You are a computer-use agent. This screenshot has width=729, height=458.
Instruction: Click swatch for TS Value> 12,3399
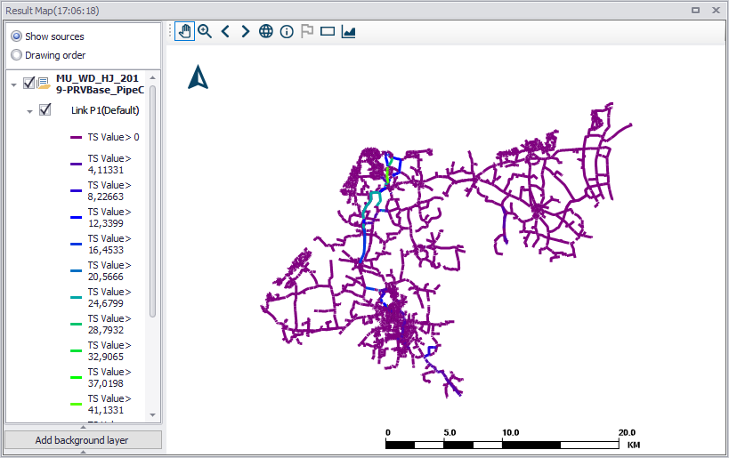(x=77, y=217)
